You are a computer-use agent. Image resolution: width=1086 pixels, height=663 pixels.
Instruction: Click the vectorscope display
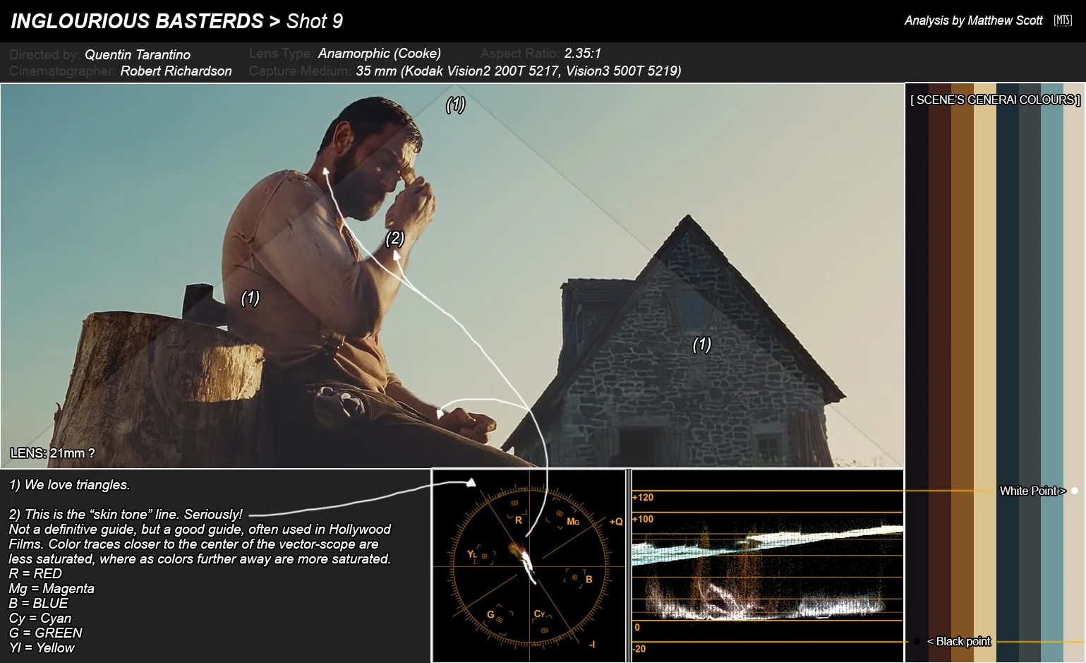[529, 566]
